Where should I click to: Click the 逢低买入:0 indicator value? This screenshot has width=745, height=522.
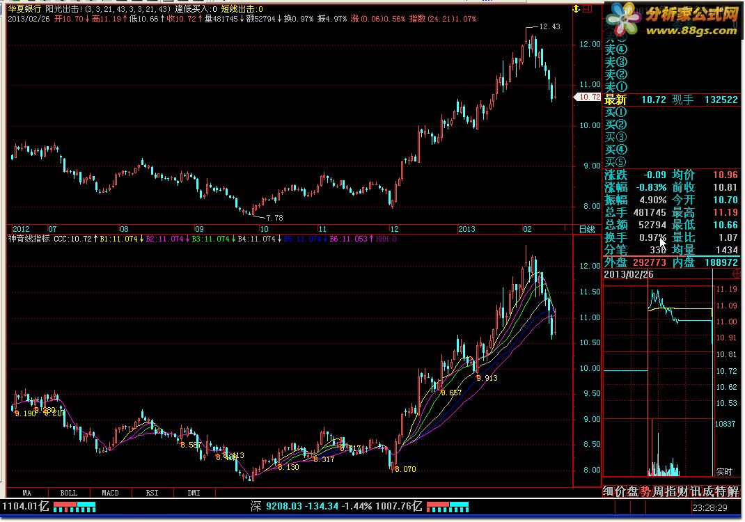[196, 9]
